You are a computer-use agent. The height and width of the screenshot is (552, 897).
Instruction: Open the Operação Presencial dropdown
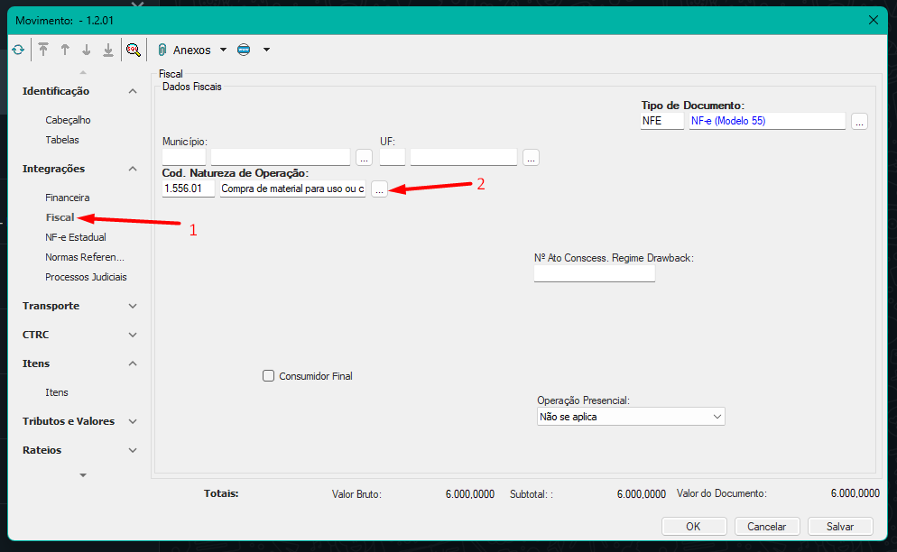click(630, 417)
